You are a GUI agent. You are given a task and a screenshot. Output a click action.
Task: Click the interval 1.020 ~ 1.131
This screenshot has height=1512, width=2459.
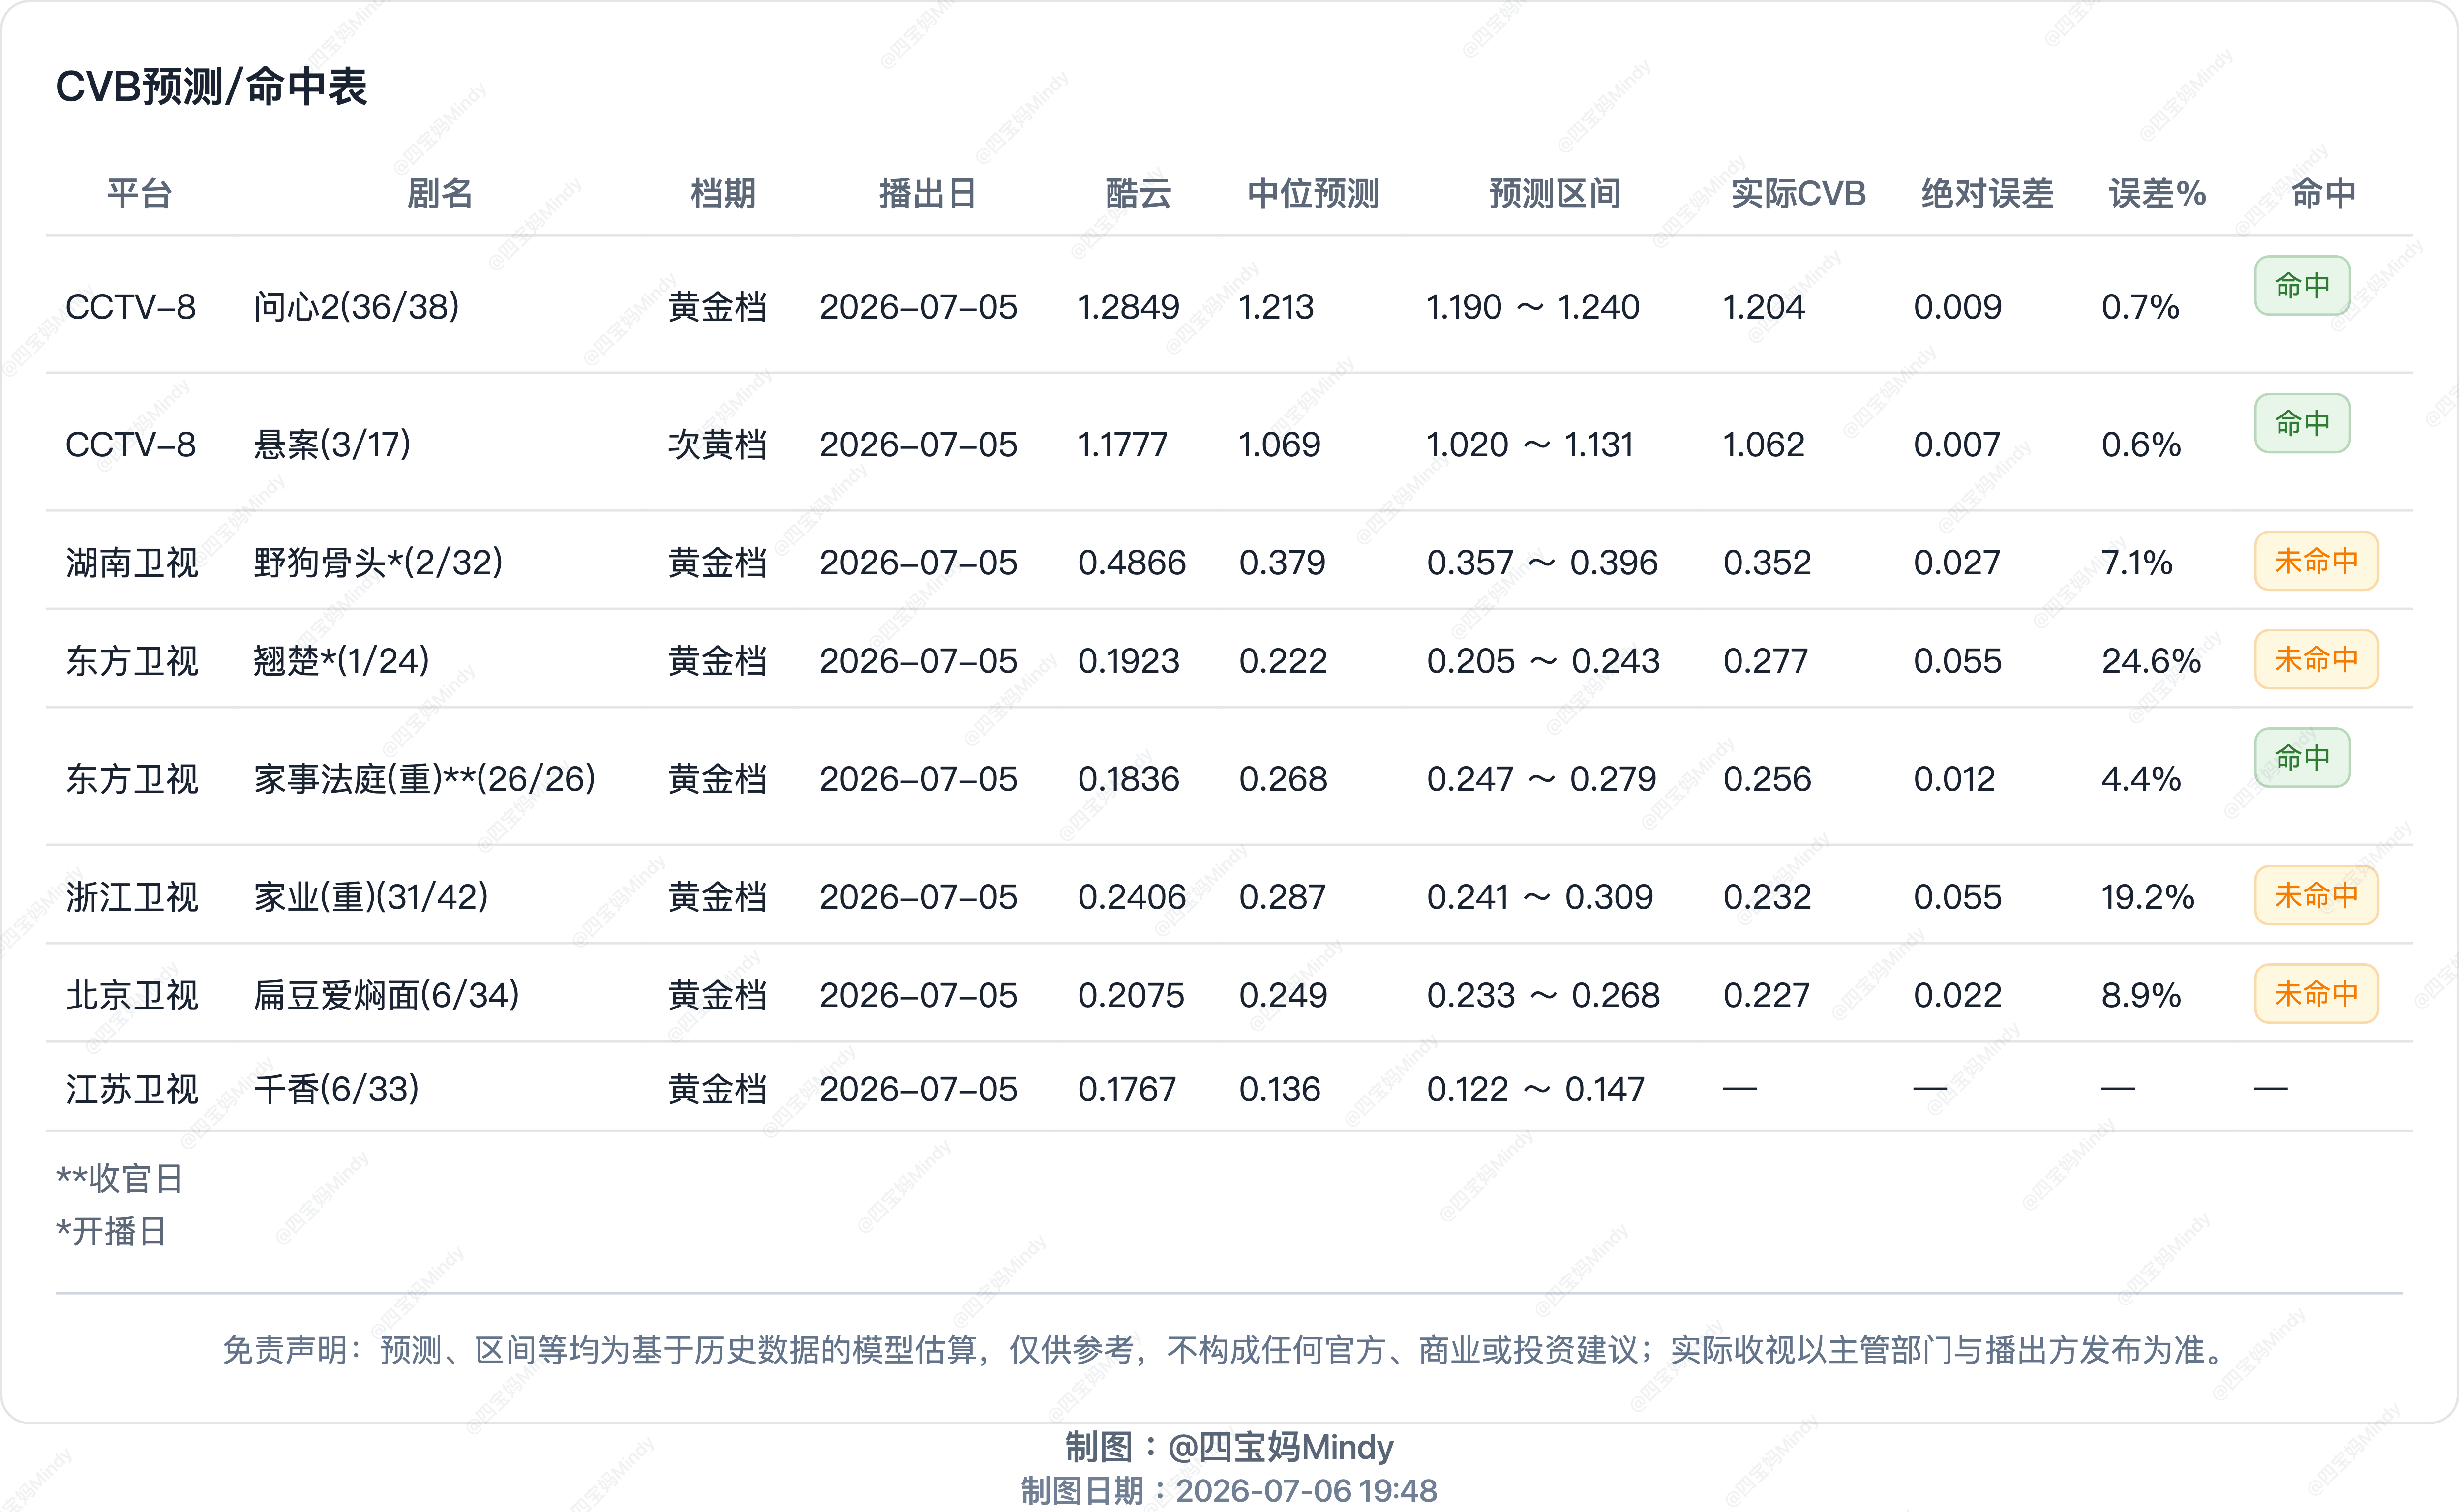coord(1530,444)
